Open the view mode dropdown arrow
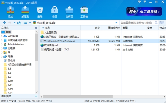The height and width of the screenshot is (103, 166). (x=30, y=23)
